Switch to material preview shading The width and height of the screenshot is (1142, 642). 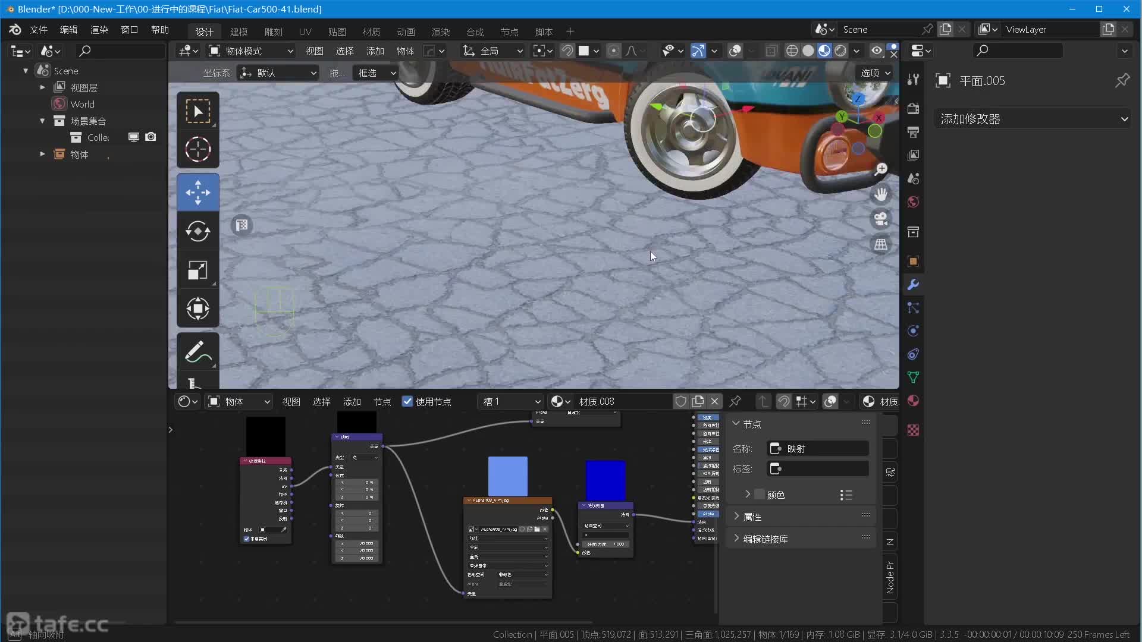[x=824, y=51]
